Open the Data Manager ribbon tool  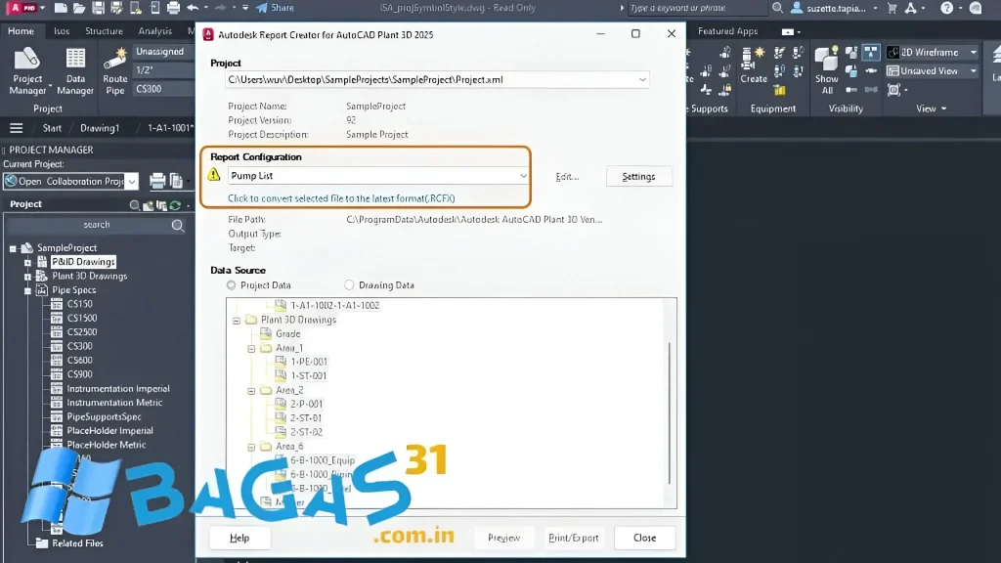pos(75,71)
